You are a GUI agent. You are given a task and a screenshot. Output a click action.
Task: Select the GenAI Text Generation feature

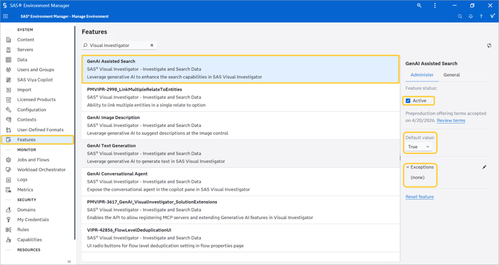240,153
